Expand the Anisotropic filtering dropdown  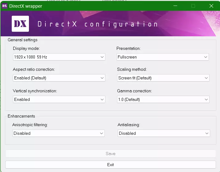coord(59,133)
